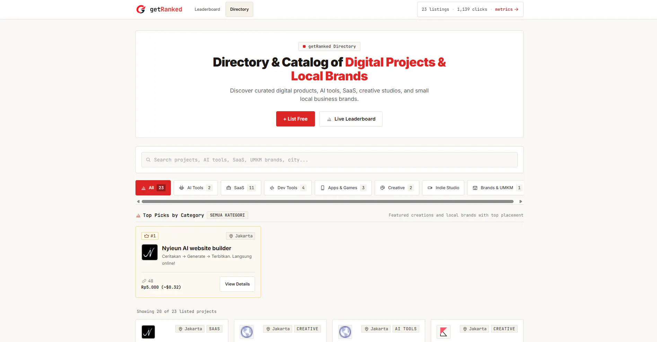The height and width of the screenshot is (342, 657).
Task: Open the Leaderboard nav link
Action: pyautogui.click(x=207, y=9)
